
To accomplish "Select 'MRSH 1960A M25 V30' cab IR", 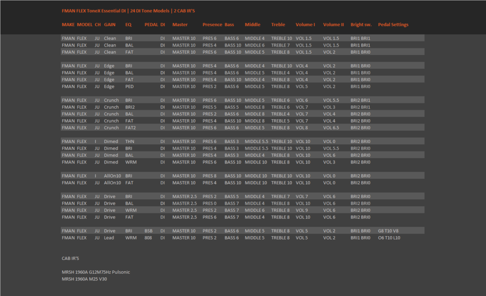I will [84, 279].
